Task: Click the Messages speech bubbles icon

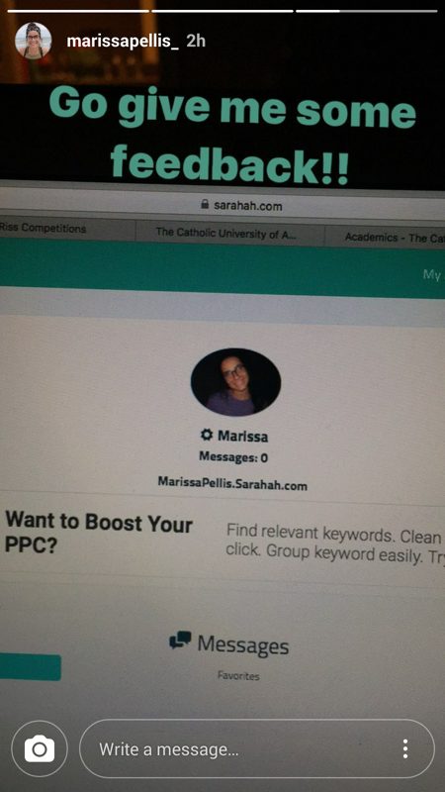Action: coord(180,640)
